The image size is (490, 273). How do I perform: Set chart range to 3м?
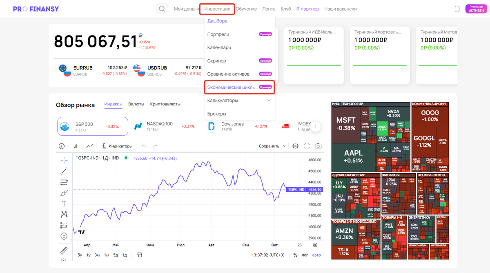point(97,255)
